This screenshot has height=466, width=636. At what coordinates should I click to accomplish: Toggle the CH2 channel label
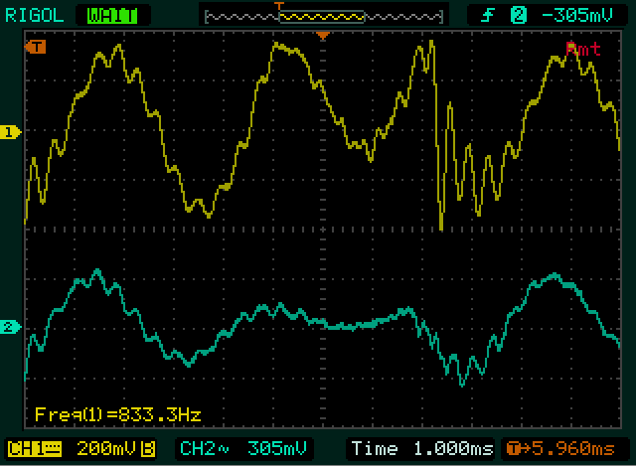200,447
